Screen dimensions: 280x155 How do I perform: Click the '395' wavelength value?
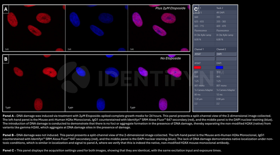[218, 17]
